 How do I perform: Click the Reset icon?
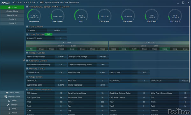point(9,101)
